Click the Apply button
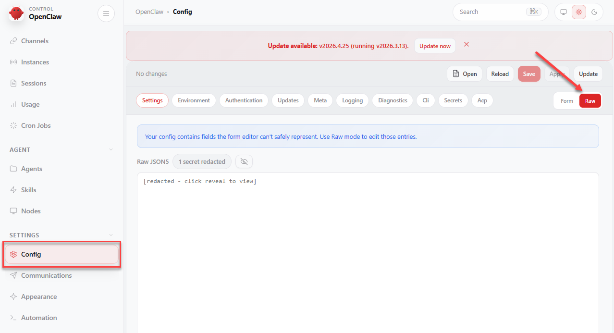The width and height of the screenshot is (614, 333). [557, 74]
